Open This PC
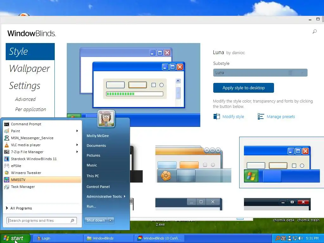The image size is (324, 243). click(93, 176)
